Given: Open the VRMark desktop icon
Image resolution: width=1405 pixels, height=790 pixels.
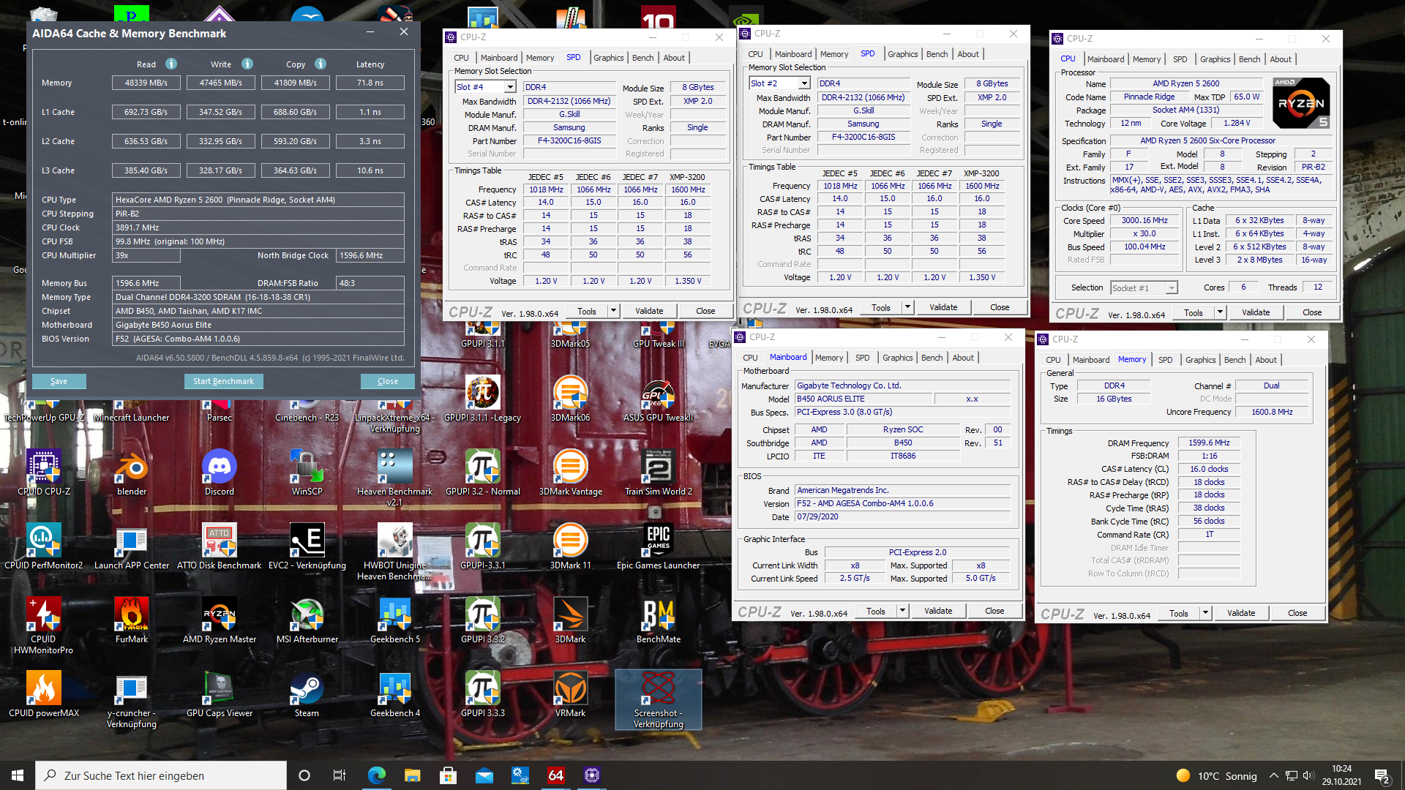Looking at the screenshot, I should 570,694.
